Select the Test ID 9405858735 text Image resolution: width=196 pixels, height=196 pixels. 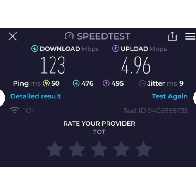point(155,111)
